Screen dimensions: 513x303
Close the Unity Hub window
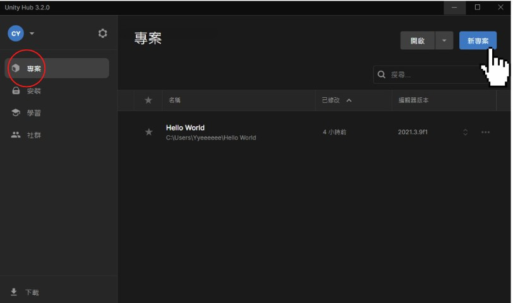(500, 7)
